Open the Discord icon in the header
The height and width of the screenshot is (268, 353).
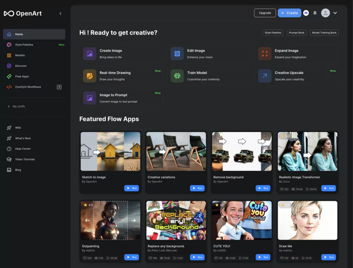306,13
